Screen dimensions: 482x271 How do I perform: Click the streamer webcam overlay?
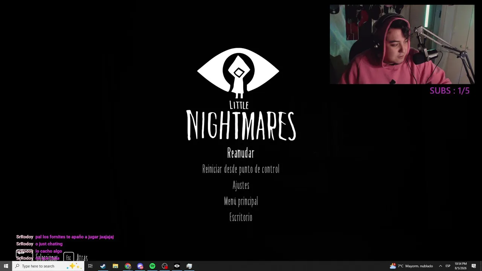click(x=402, y=44)
